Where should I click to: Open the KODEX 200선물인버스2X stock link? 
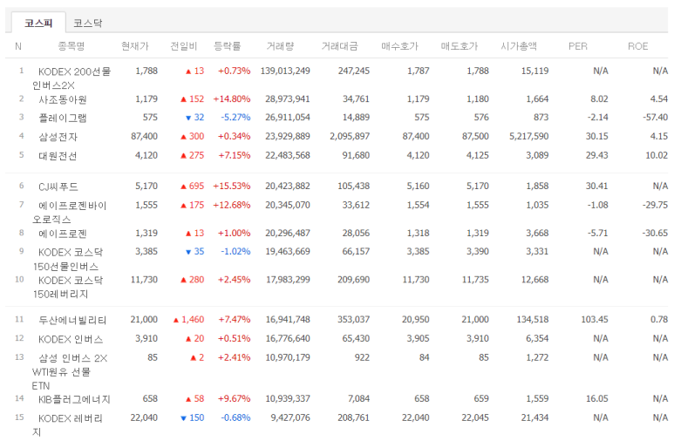71,78
